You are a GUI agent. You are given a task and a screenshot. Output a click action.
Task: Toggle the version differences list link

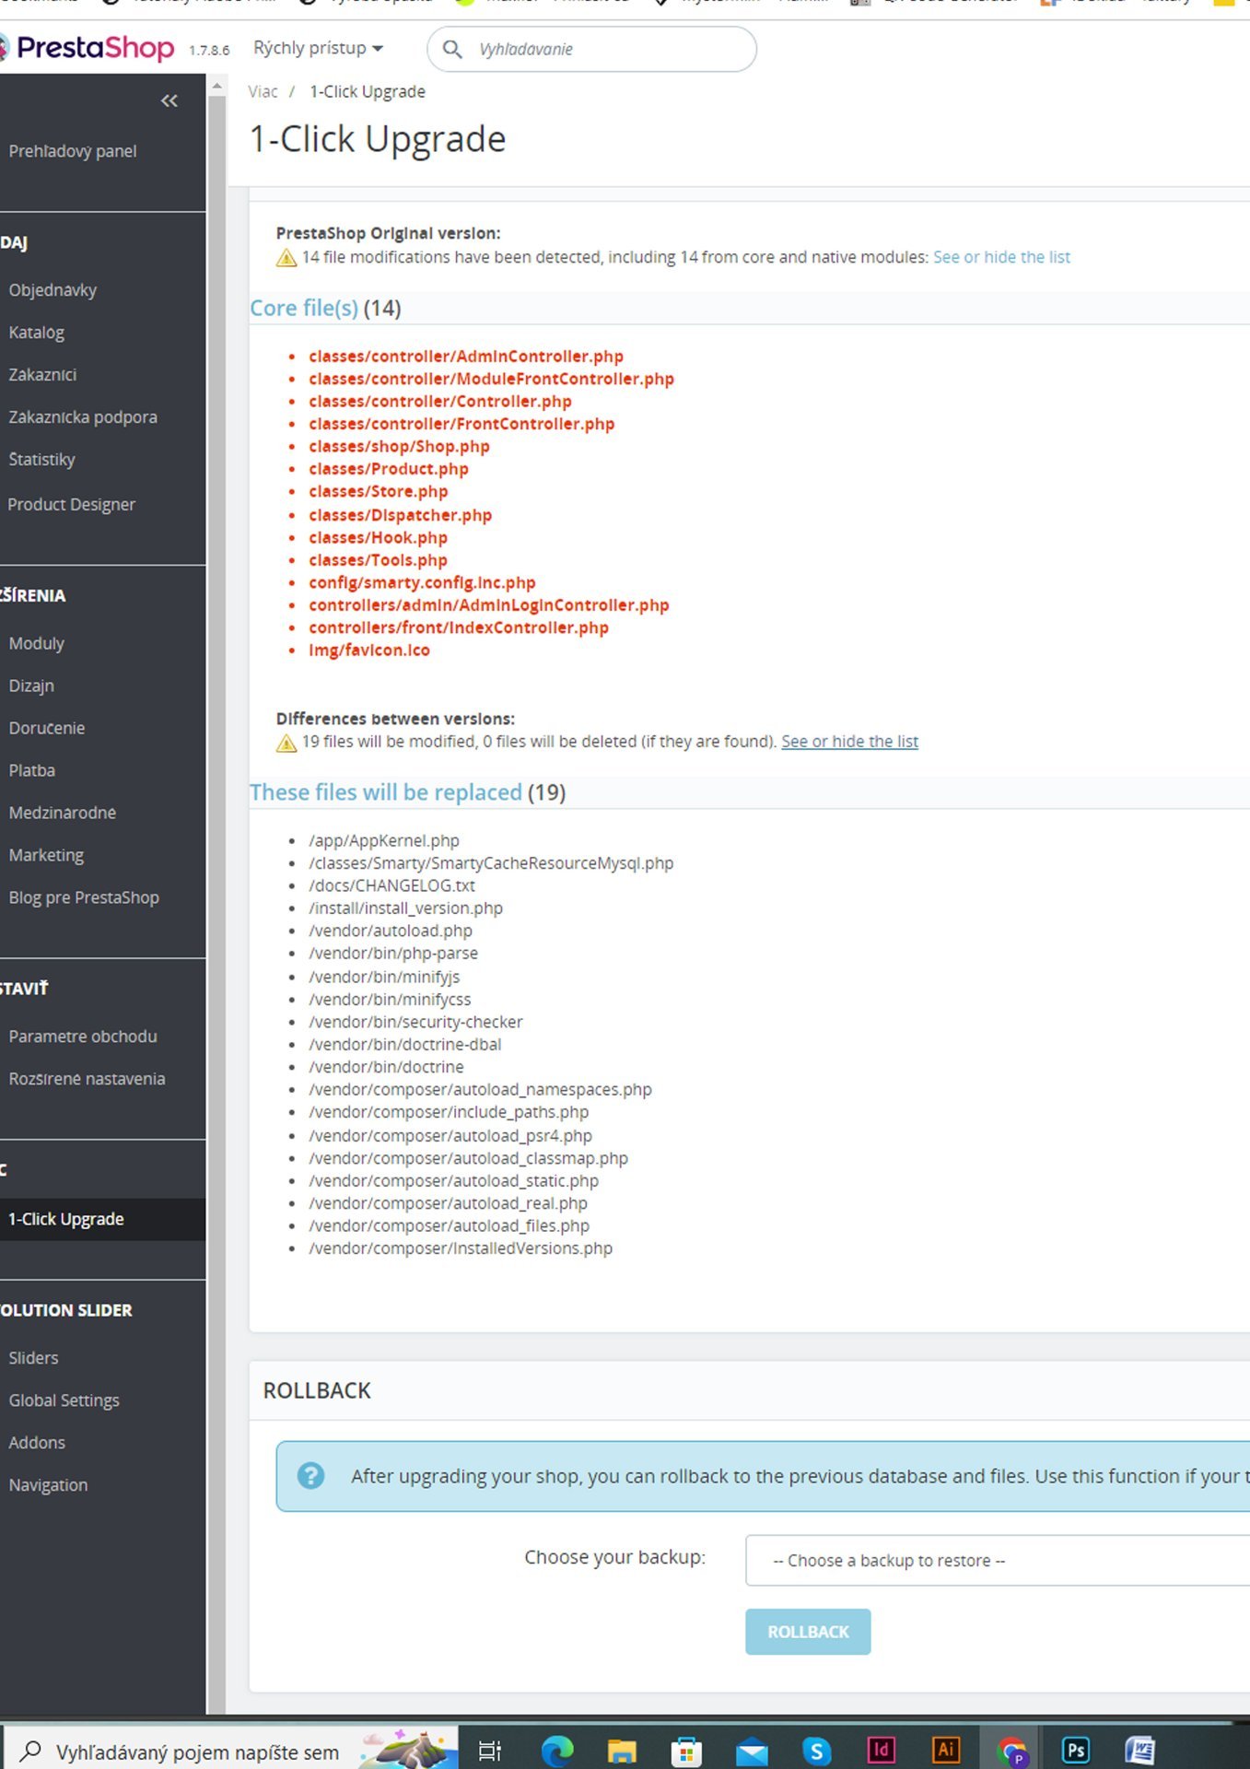coord(849,743)
